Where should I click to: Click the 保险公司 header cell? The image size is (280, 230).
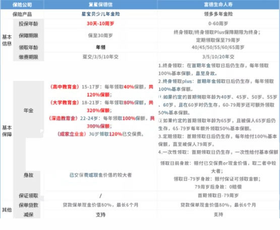(x=22, y=5)
